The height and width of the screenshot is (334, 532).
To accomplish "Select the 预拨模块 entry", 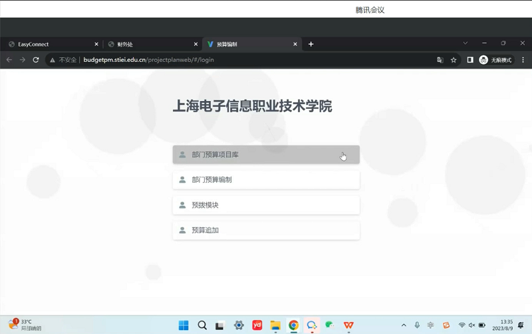I will [265, 205].
